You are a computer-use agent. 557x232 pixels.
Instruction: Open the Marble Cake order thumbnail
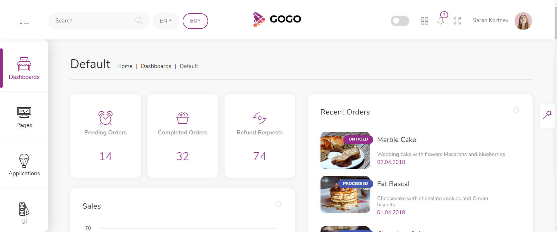click(345, 150)
